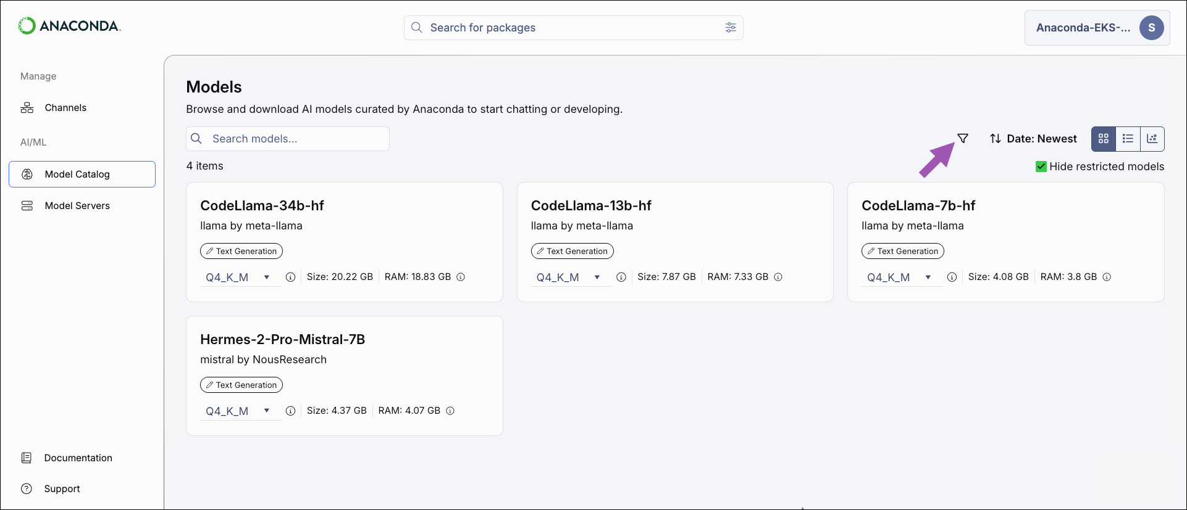Image resolution: width=1187 pixels, height=510 pixels.
Task: Click RAM info icon on CodeLlama-34b-hf
Action: (x=461, y=277)
